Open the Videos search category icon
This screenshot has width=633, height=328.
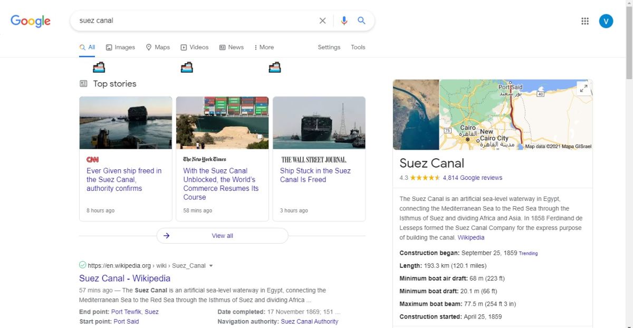184,47
